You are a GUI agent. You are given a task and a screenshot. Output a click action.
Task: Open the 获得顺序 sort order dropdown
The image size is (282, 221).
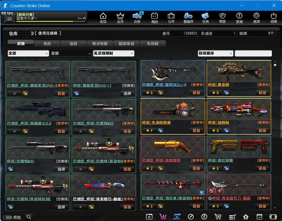(215, 53)
